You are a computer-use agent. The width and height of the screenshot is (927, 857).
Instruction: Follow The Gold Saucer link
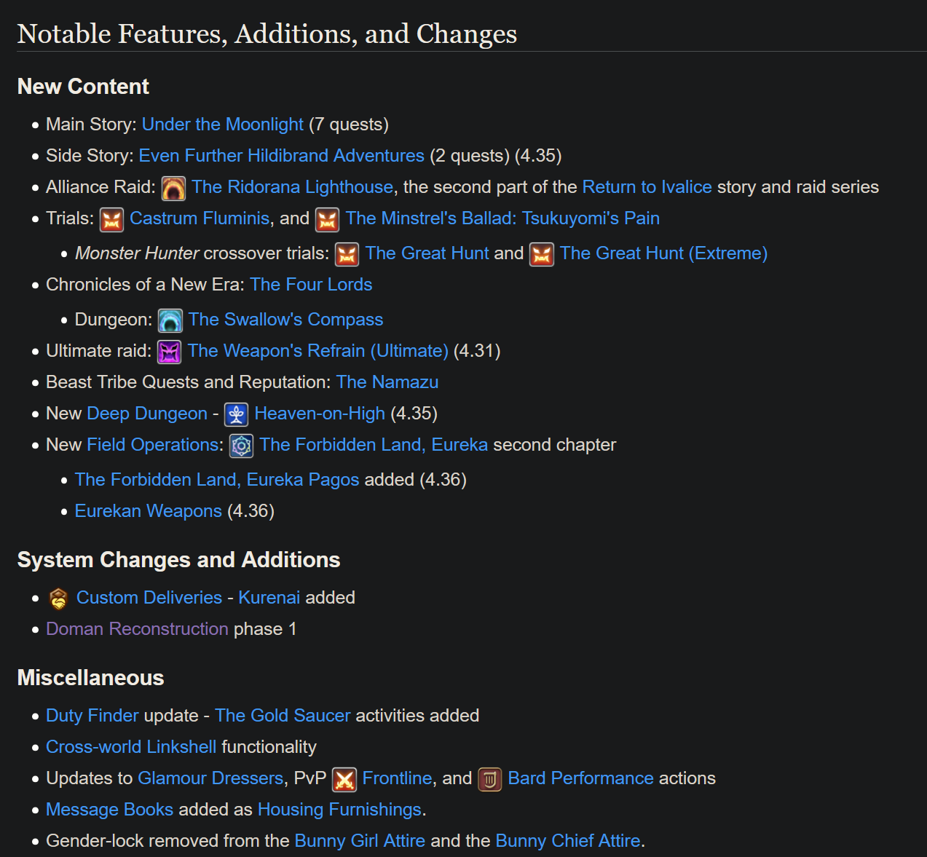283,716
